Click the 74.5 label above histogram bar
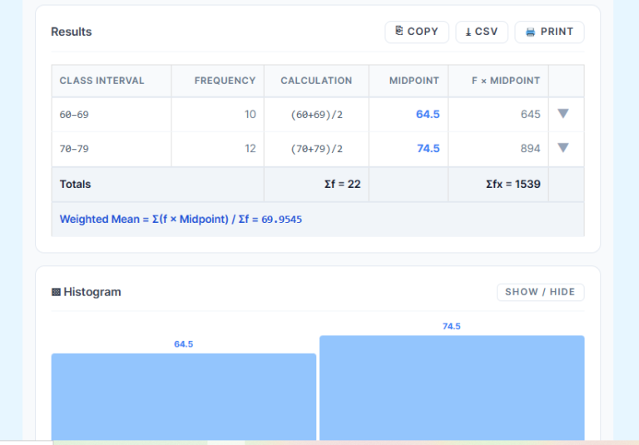Image resolution: width=639 pixels, height=445 pixels. [x=452, y=326]
